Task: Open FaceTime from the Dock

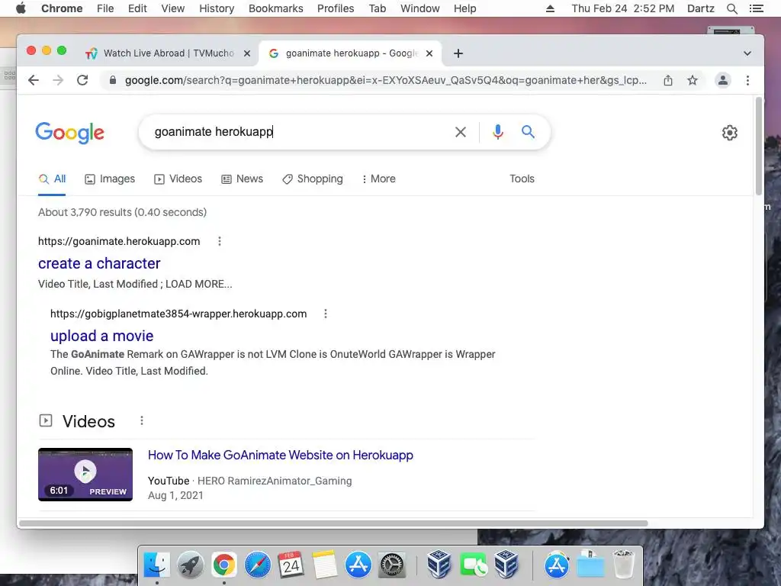Action: coord(473,565)
